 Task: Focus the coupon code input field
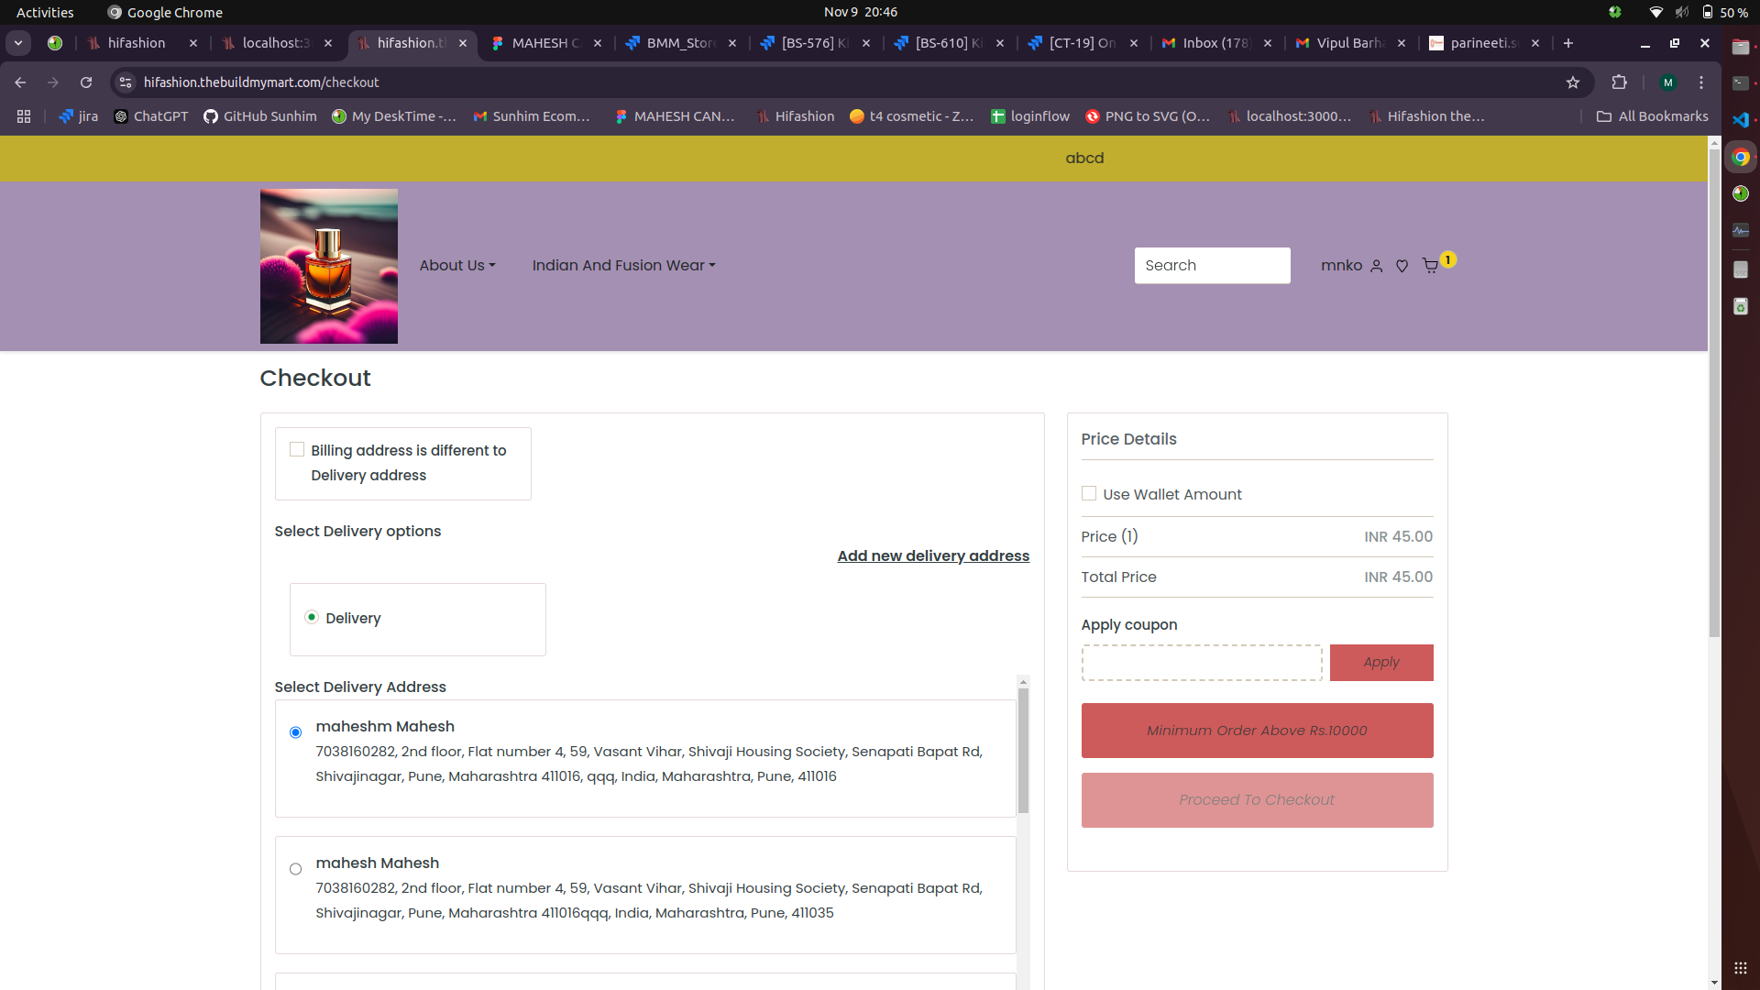(1202, 663)
